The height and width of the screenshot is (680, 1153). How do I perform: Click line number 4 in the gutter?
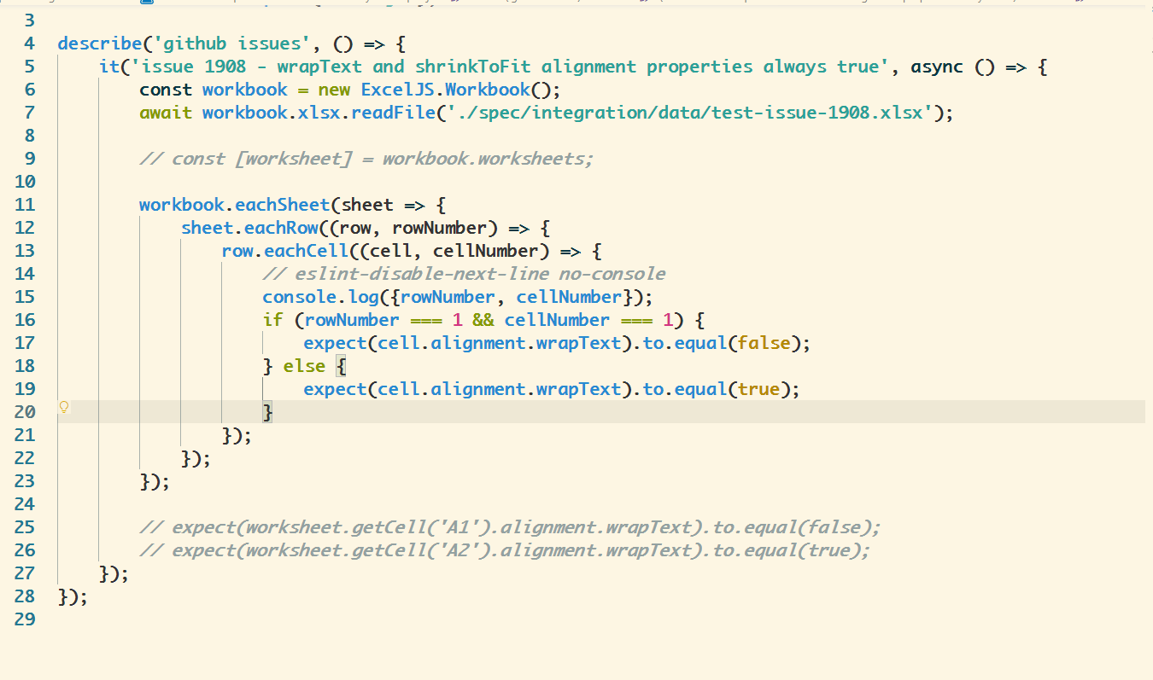30,44
